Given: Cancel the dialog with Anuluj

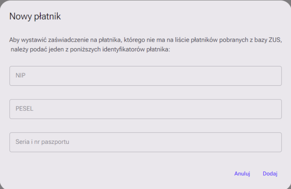Looking at the screenshot, I should click(242, 174).
